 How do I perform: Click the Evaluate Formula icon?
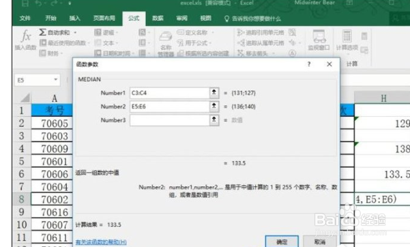(x=293, y=53)
